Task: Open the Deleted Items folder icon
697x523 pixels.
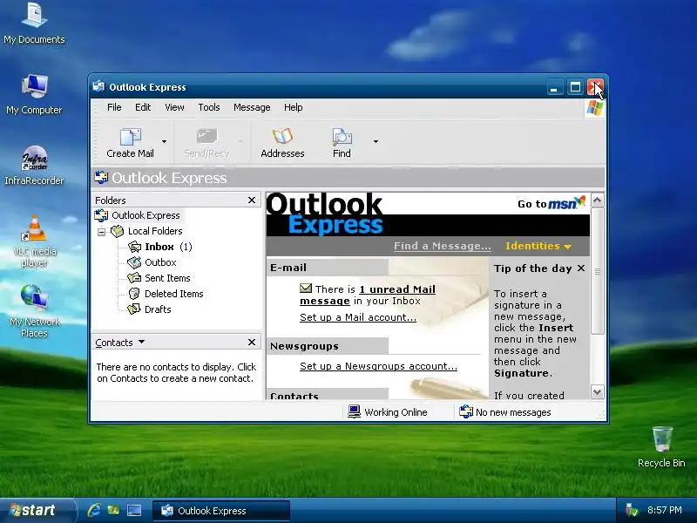Action: pyautogui.click(x=134, y=294)
